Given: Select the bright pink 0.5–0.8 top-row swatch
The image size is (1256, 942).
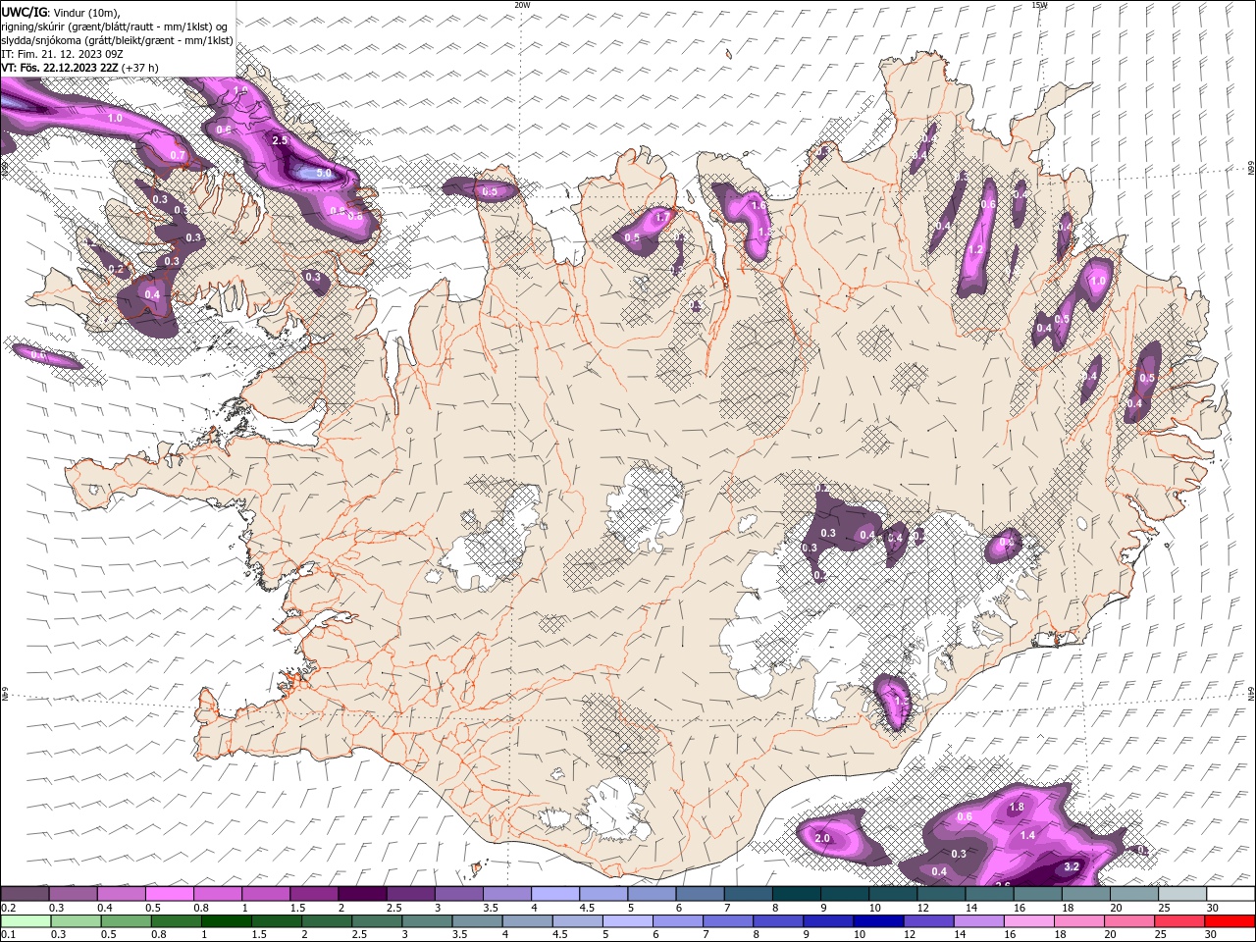Looking at the screenshot, I should click(169, 894).
